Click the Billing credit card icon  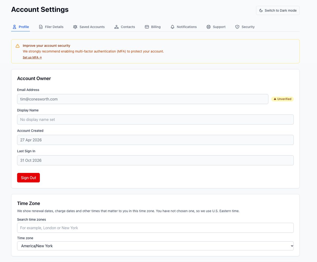coord(147,27)
